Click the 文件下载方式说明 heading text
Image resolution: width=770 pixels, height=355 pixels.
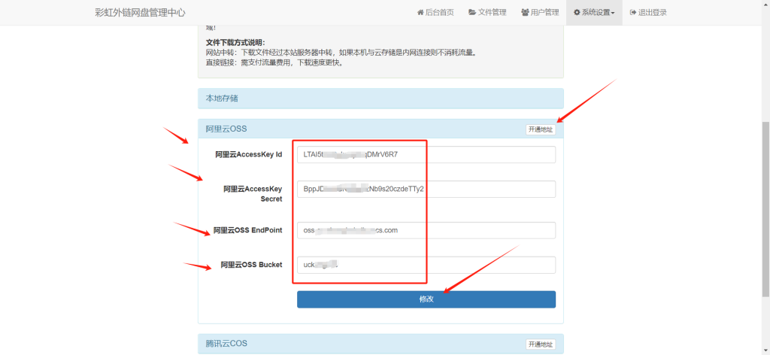coord(235,43)
